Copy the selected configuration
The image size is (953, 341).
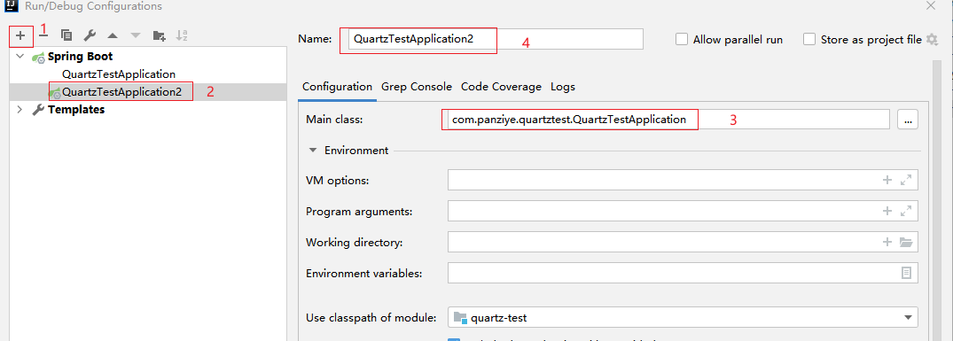pyautogui.click(x=66, y=35)
